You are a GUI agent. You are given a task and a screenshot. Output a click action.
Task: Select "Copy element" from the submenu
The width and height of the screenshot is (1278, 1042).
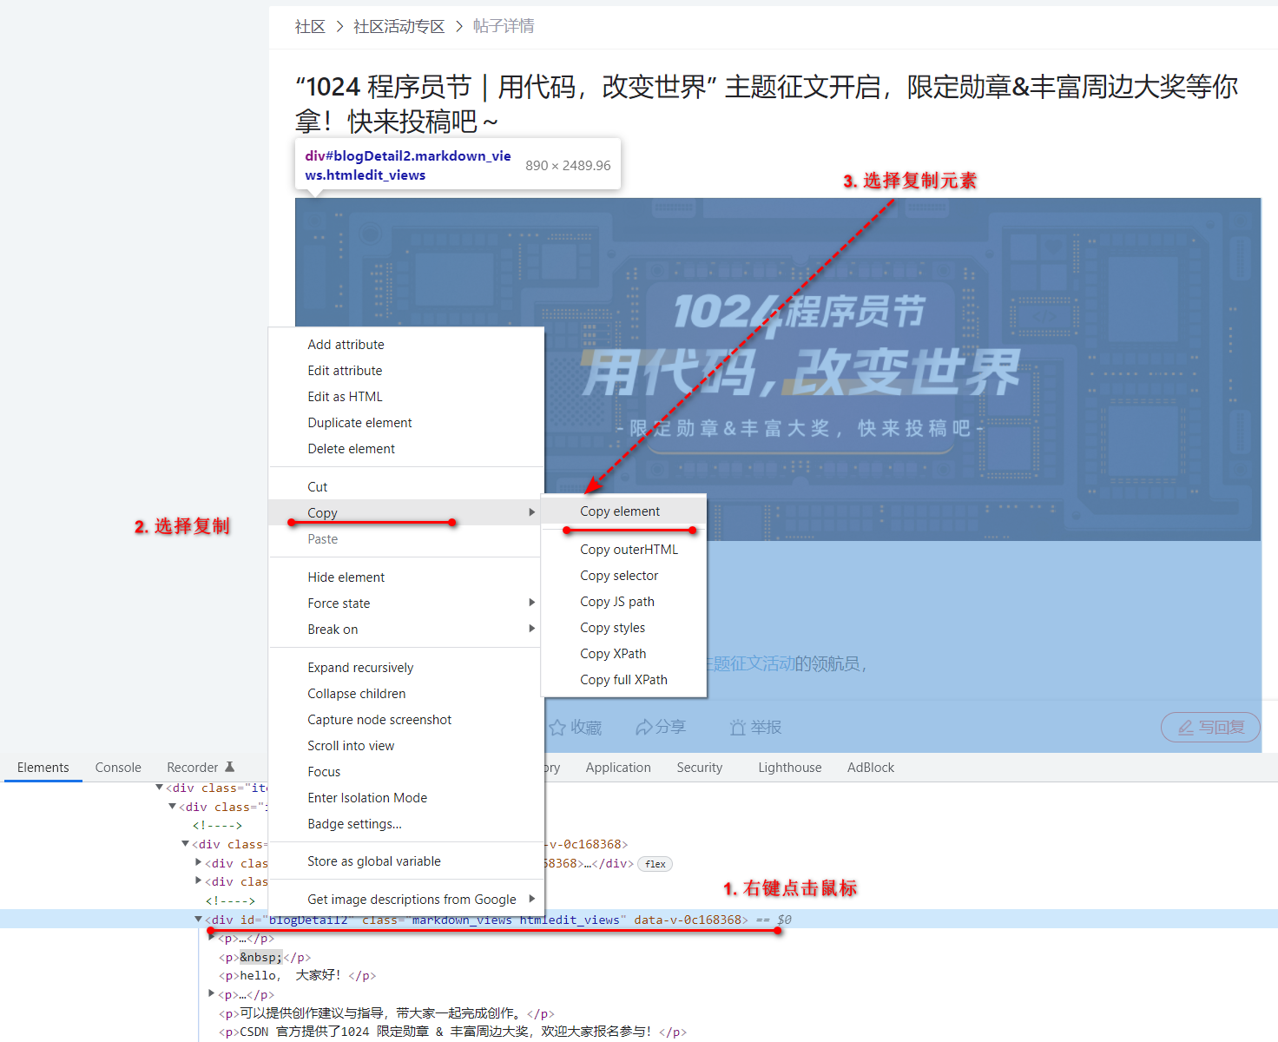click(619, 511)
